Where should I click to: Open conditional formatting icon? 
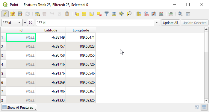(171, 14)
